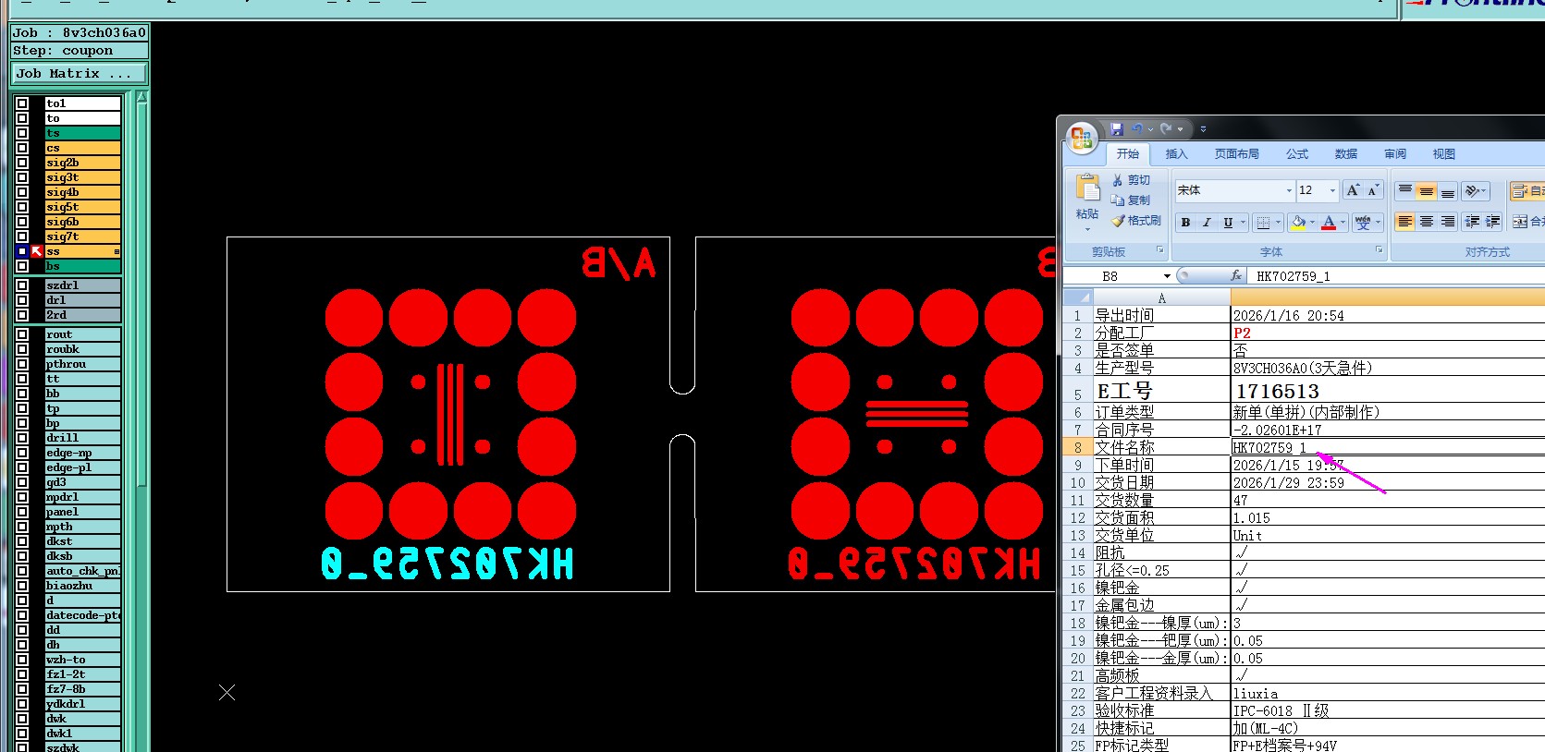Click the Increase Indent icon
This screenshot has width=1545, height=752.
point(1493,222)
